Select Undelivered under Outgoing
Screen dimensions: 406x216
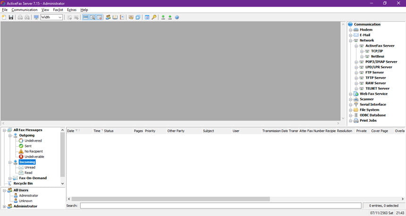click(33, 141)
